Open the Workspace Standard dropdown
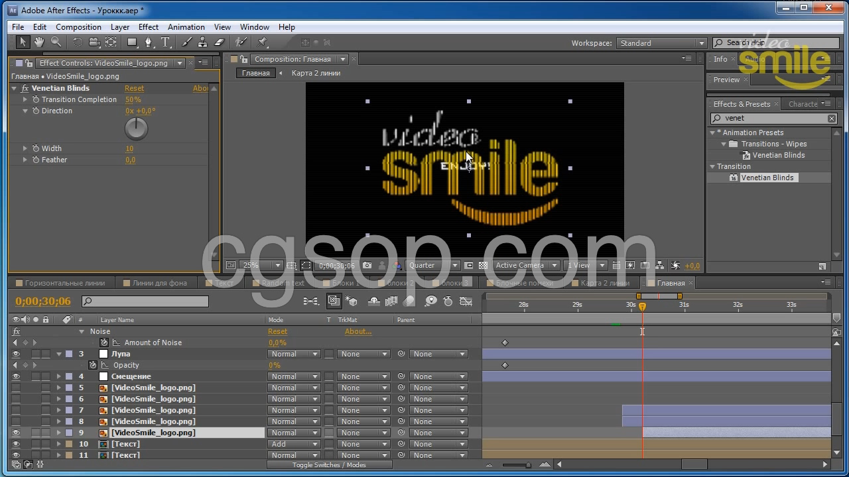The width and height of the screenshot is (849, 477). coord(662,43)
